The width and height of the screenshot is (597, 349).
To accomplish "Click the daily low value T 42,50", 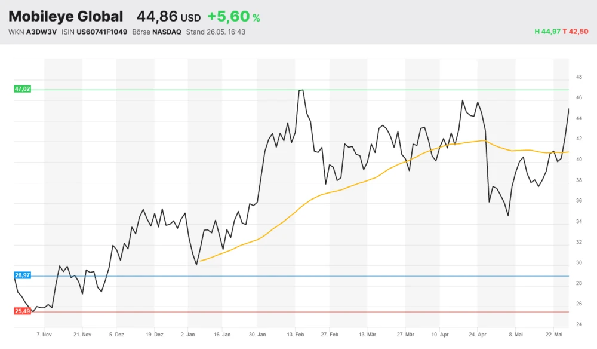I will 576,32.
